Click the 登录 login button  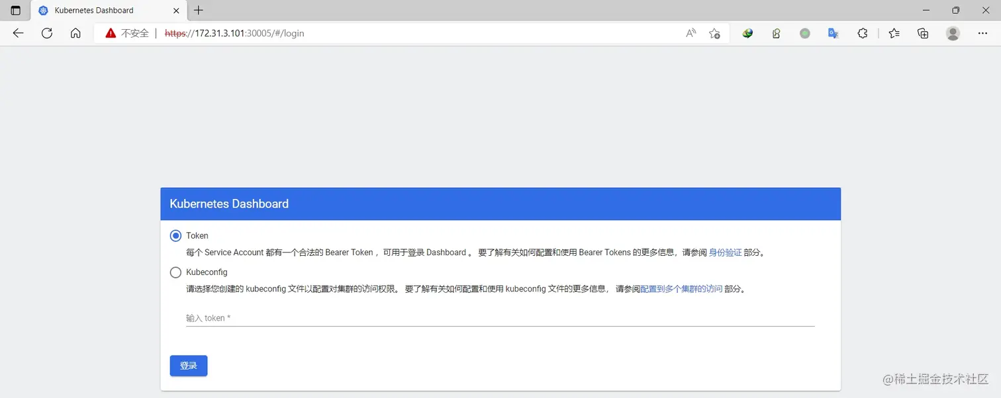tap(189, 366)
